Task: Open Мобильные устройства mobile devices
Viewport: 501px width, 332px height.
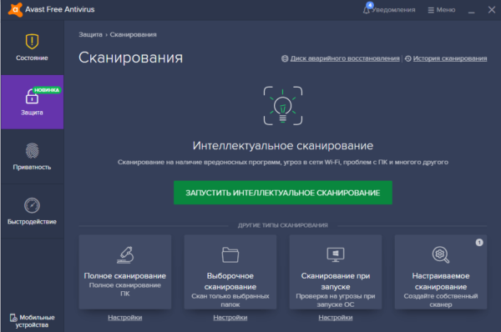Action: pyautogui.click(x=32, y=321)
